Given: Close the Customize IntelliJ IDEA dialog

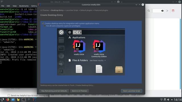Looking at the screenshot, I should click(143, 5).
